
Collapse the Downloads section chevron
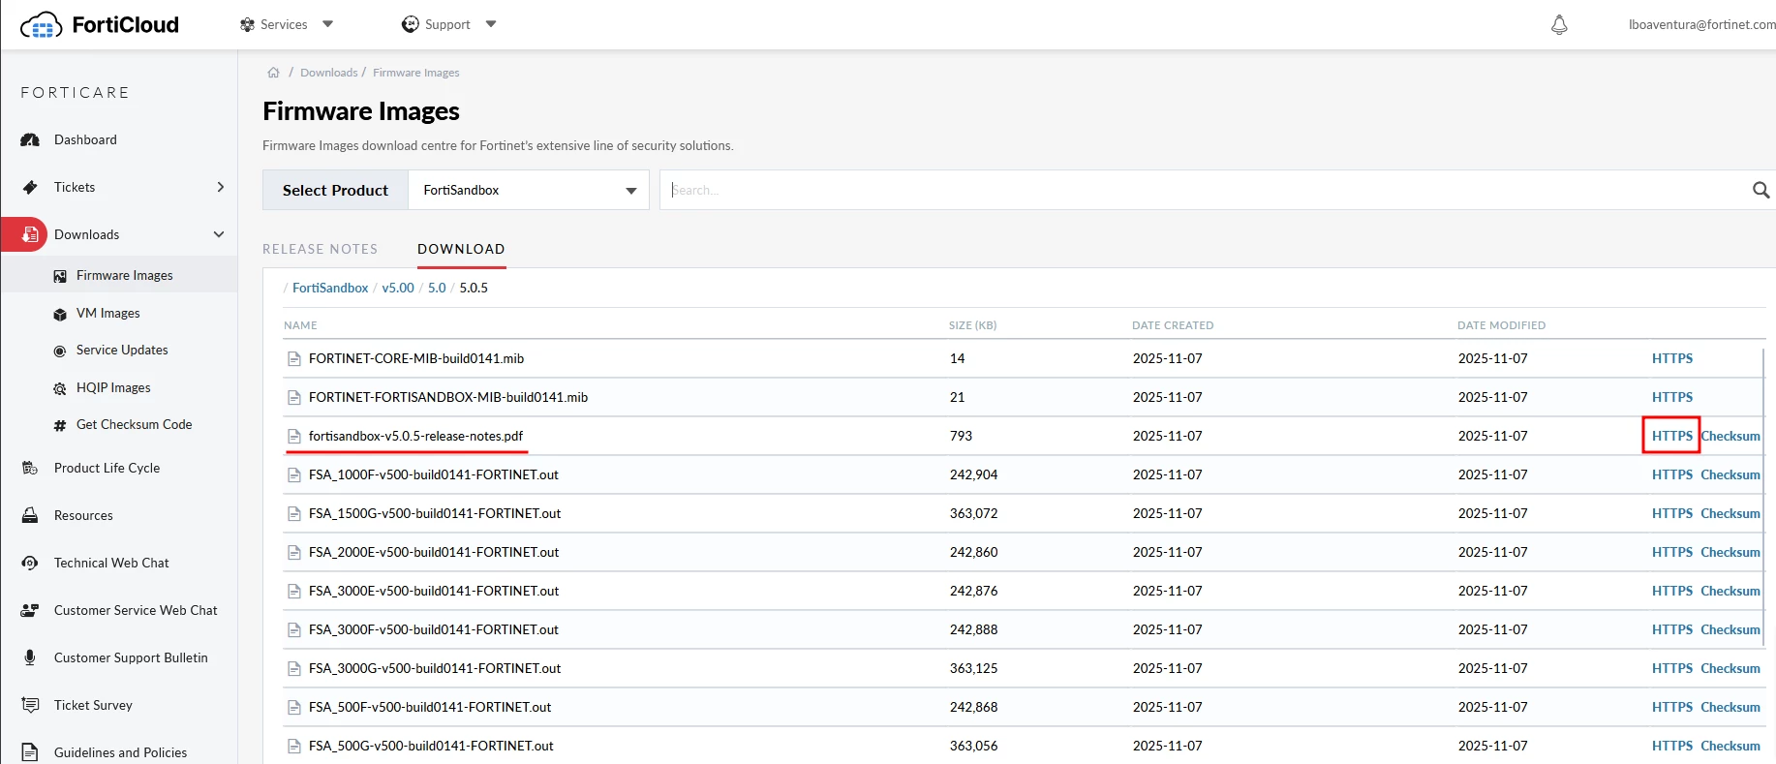tap(219, 234)
